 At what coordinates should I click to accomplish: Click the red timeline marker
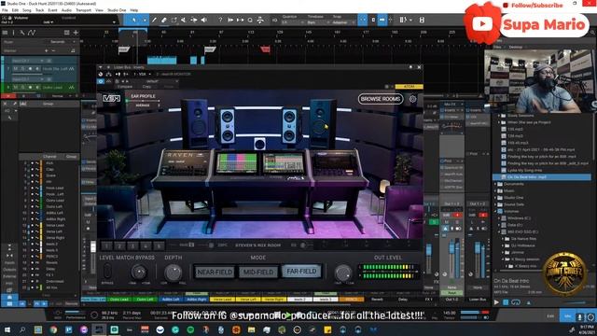click(265, 49)
